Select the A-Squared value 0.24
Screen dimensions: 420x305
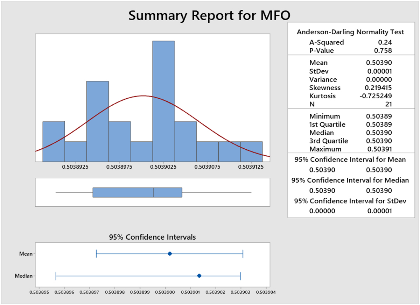tap(385, 42)
